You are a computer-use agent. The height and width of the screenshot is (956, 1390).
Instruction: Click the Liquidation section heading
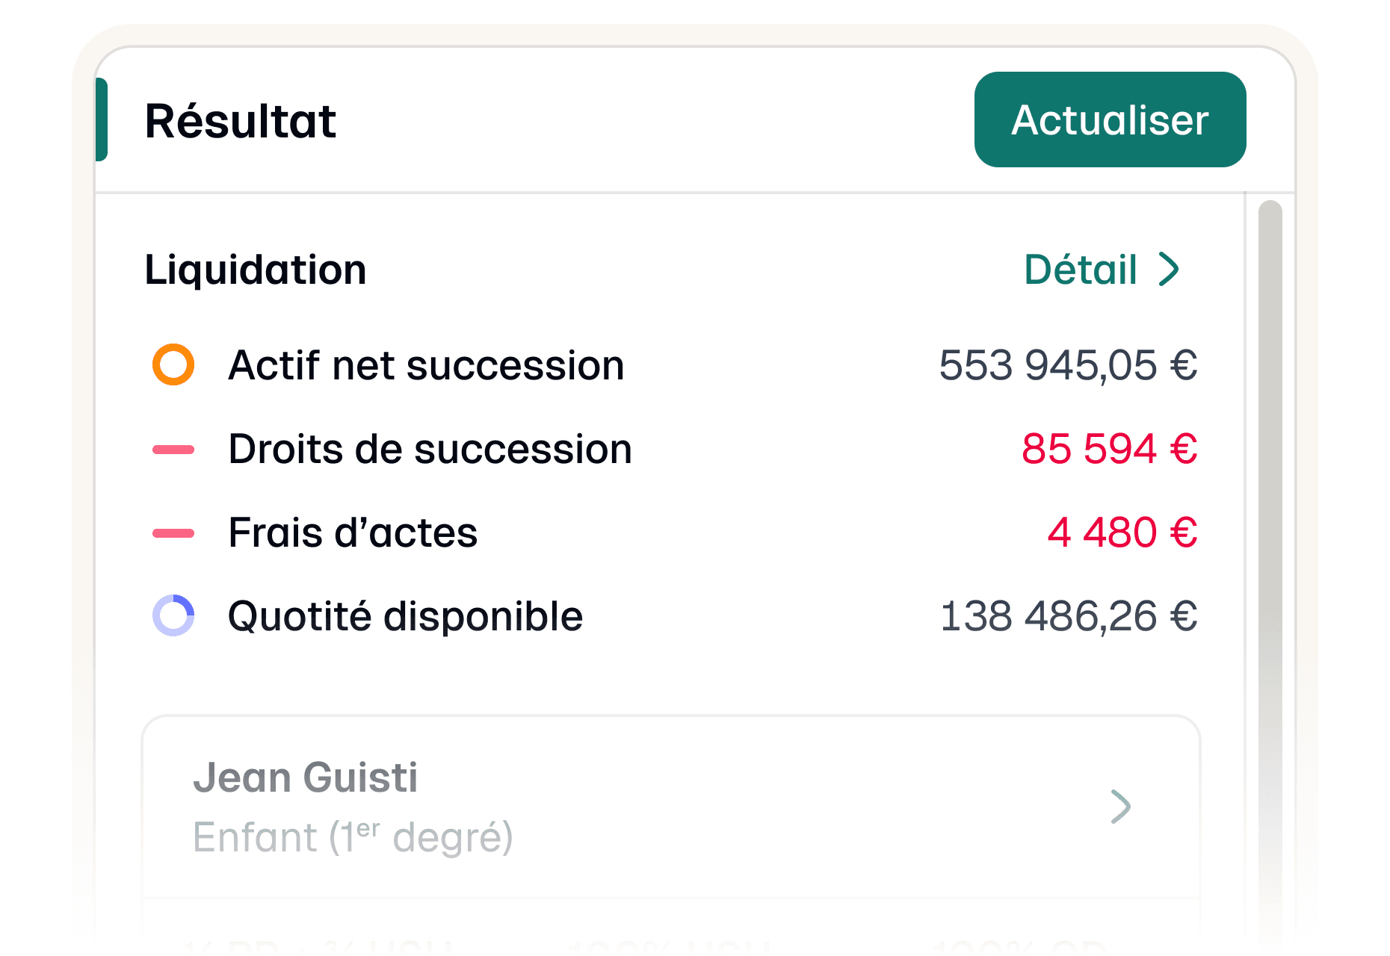(x=256, y=270)
